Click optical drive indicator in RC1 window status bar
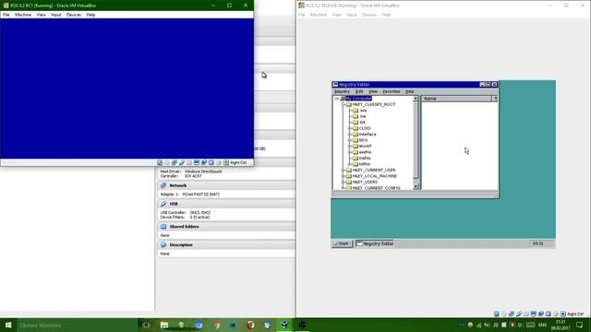Viewport: 591px width, 332px height. [166, 162]
